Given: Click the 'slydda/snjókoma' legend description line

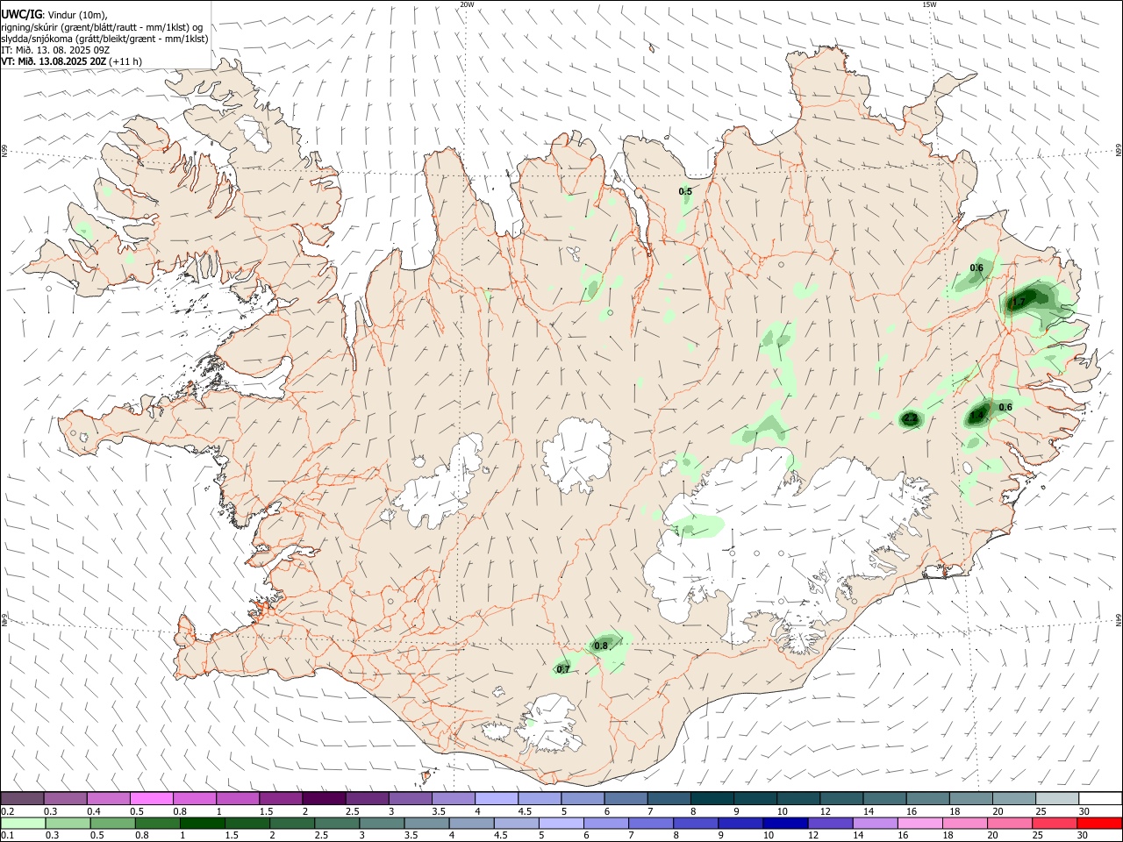Looking at the screenshot, I should (x=105, y=39).
